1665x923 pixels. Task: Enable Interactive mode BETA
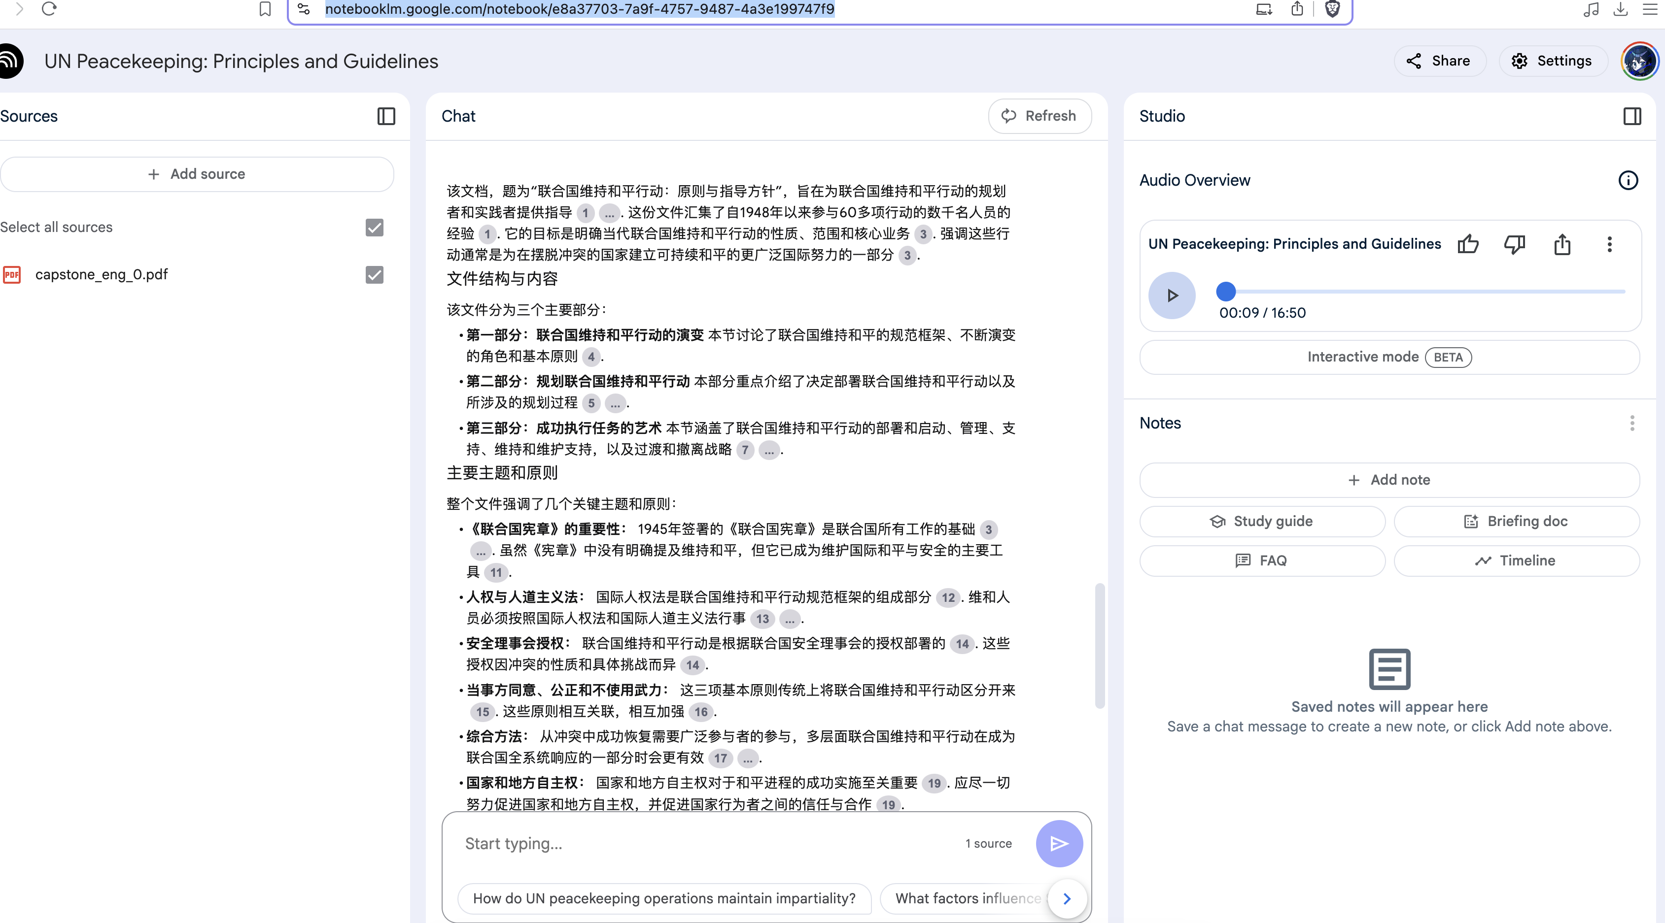(x=1389, y=357)
